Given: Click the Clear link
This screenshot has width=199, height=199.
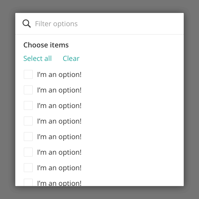Looking at the screenshot, I should pos(71,59).
